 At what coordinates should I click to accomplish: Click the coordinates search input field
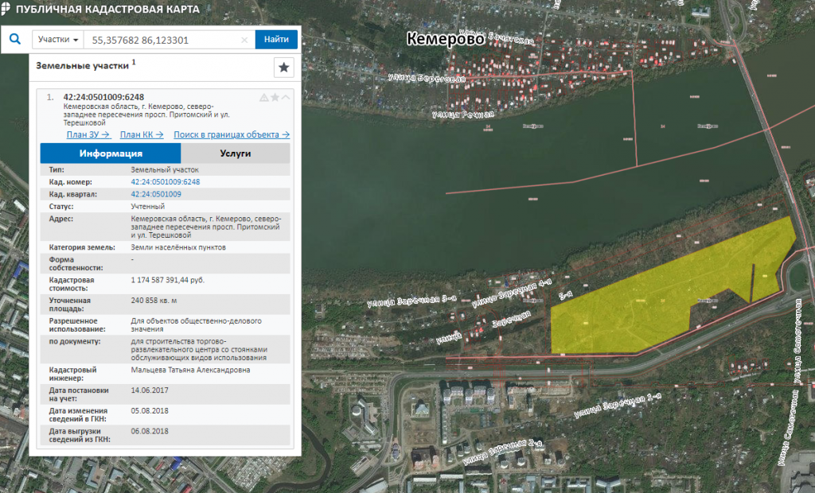[163, 40]
